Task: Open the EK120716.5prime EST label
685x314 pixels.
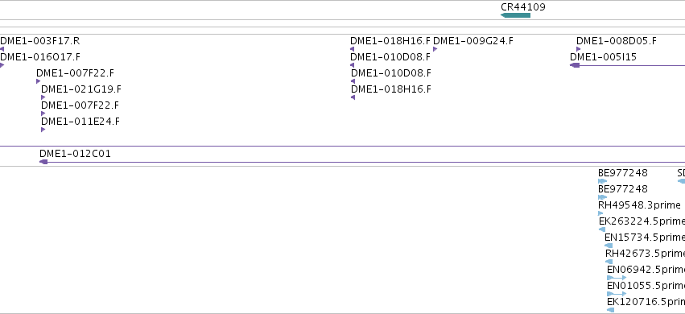Action: (x=646, y=302)
